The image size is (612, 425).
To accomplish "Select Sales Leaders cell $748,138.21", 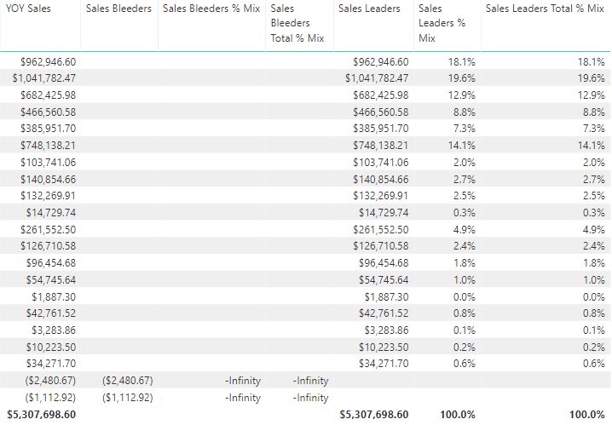I will tap(381, 146).
